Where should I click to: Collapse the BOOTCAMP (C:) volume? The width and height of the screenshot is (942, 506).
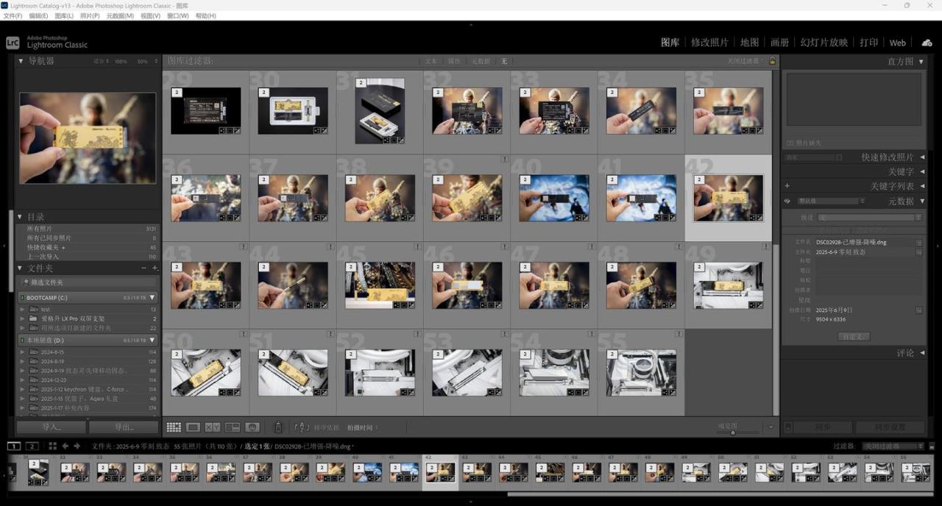[152, 298]
